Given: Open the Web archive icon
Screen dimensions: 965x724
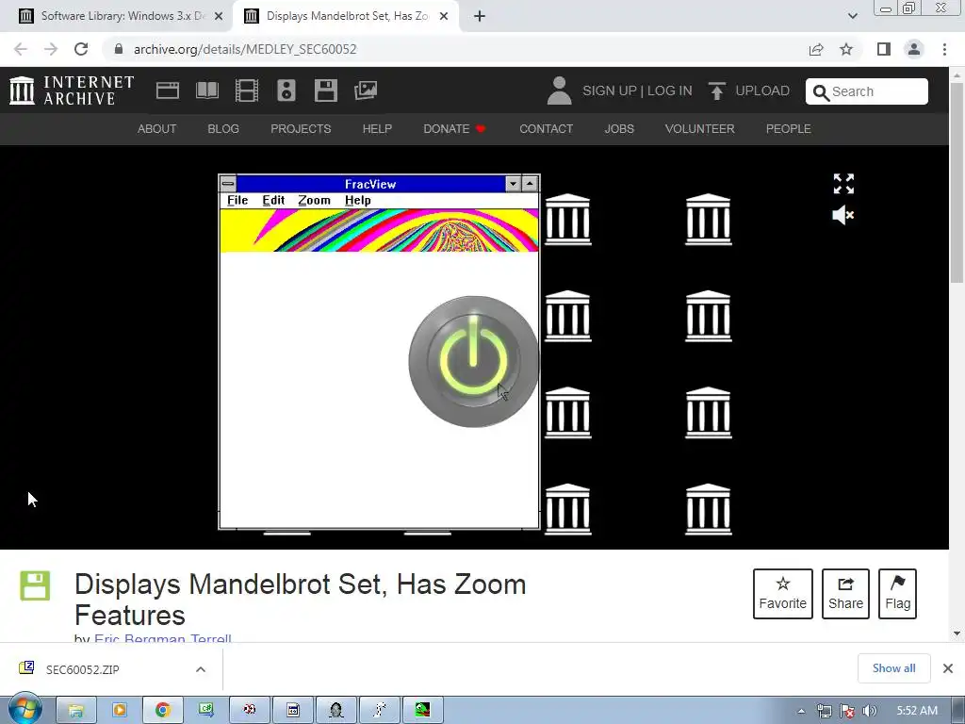Looking at the screenshot, I should point(168,90).
